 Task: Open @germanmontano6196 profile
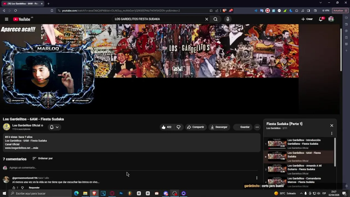click(25, 178)
